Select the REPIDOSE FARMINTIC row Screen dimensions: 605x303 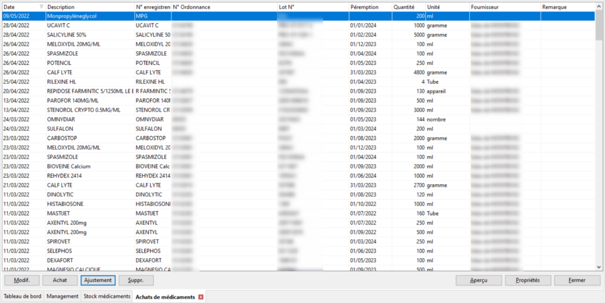[x=89, y=91]
